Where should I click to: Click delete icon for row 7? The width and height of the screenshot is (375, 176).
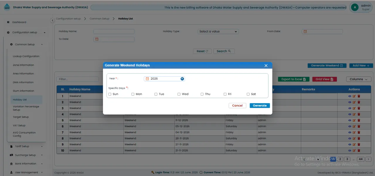[x=359, y=132]
